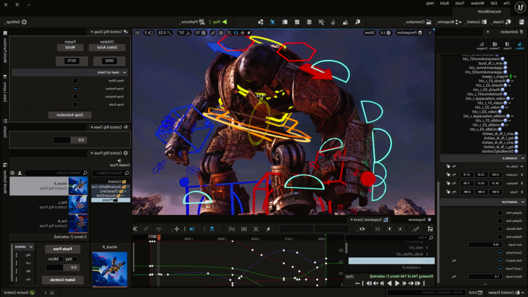Activate the Select tool in Animation panel
Screen dimensions: 528x297
point(520,46)
